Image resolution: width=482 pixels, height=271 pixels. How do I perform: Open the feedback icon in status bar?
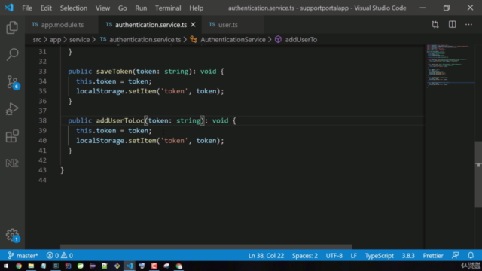(455, 255)
